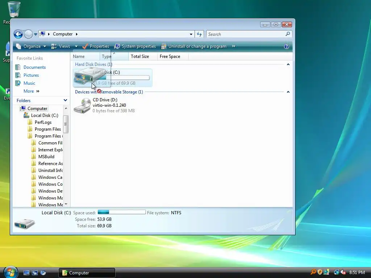Click the folder tree scroll-up arrow
This screenshot has width=371, height=278.
[66, 108]
